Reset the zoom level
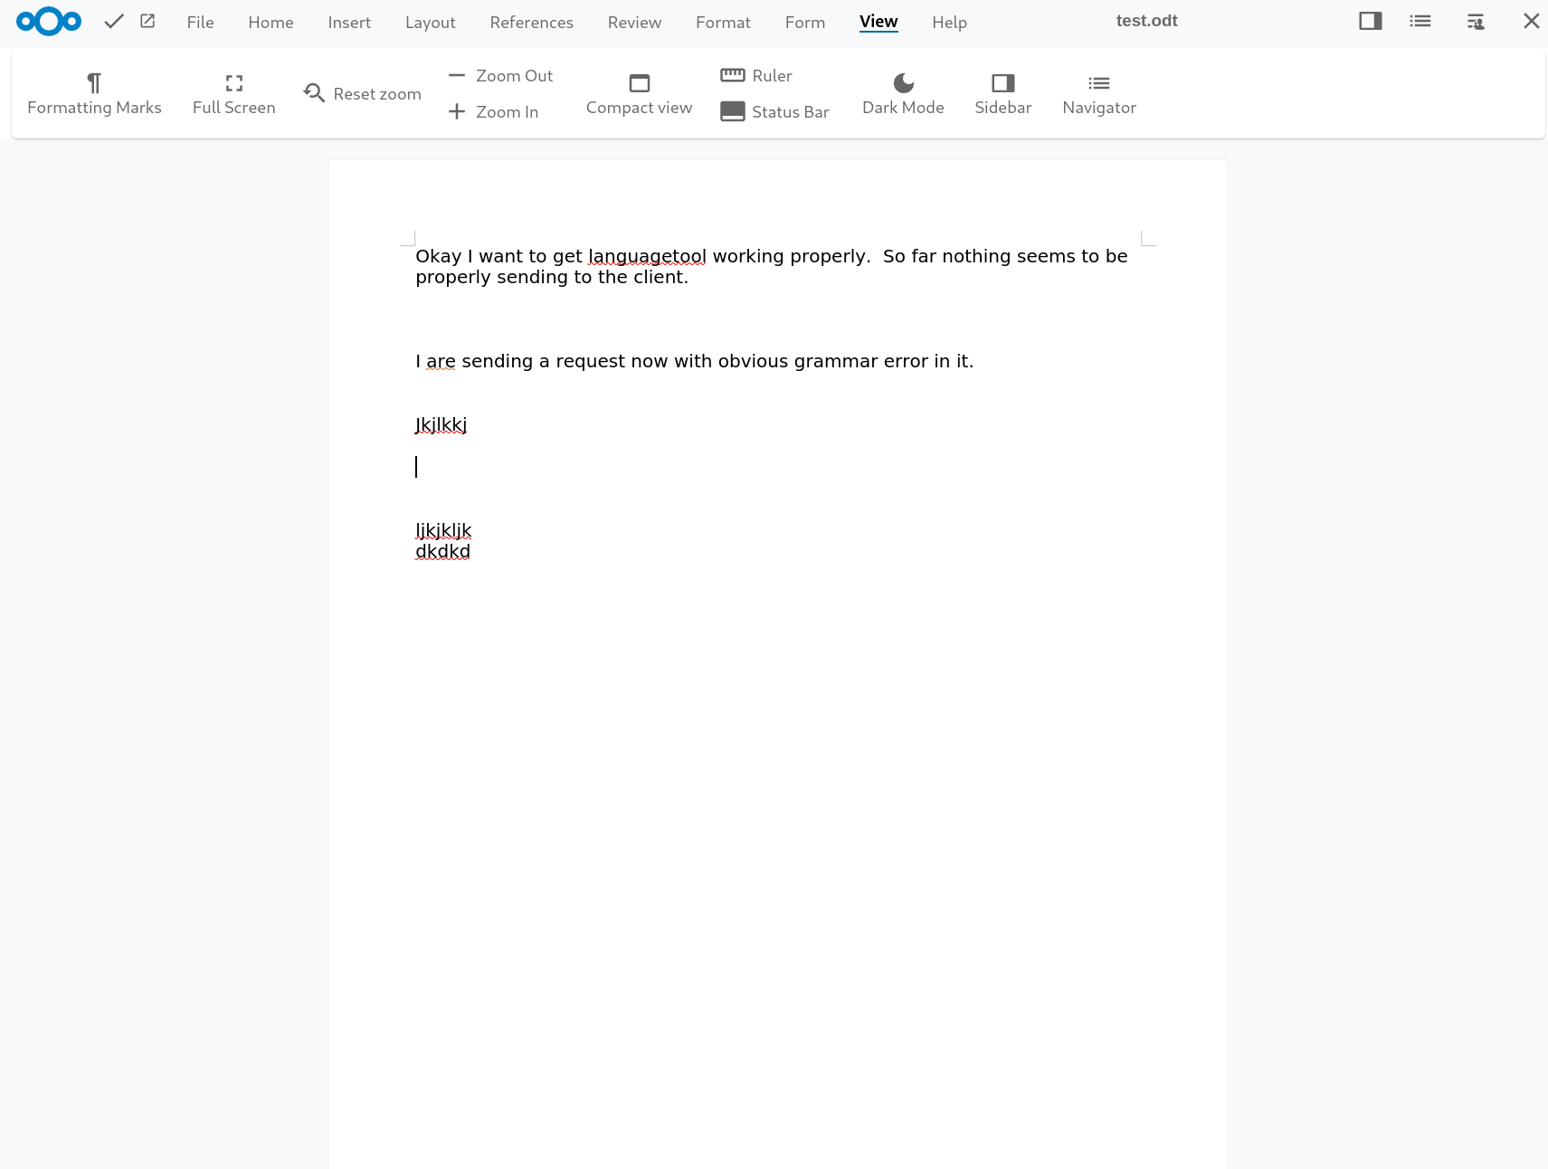Image resolution: width=1548 pixels, height=1169 pixels. (x=361, y=93)
